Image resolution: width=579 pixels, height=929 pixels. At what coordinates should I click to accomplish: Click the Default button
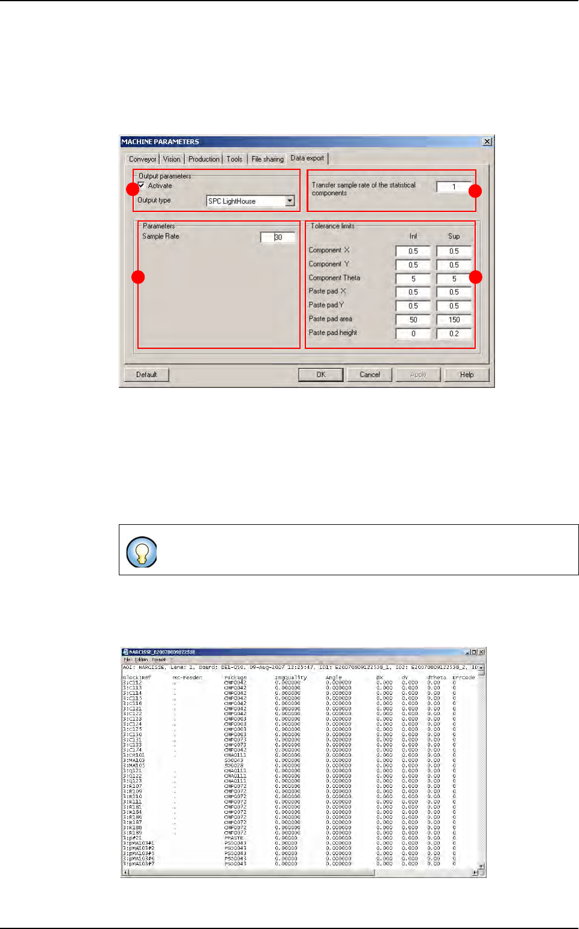point(146,375)
